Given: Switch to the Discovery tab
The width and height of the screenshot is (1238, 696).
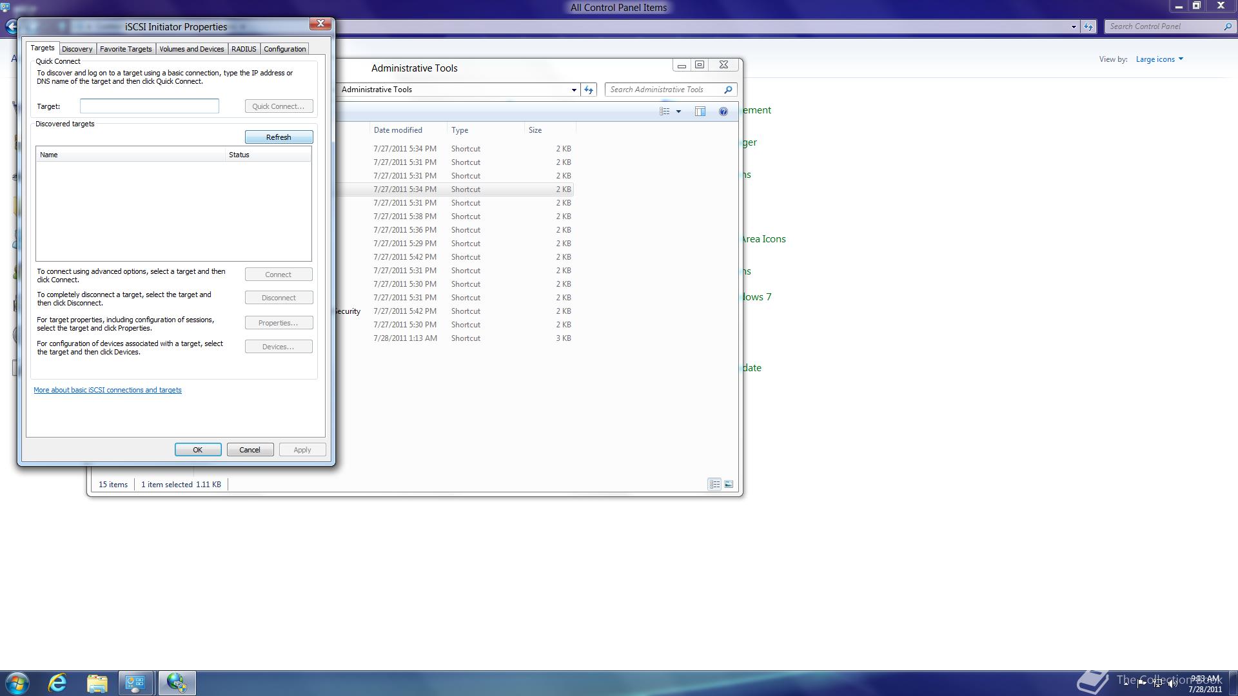Looking at the screenshot, I should (x=77, y=49).
